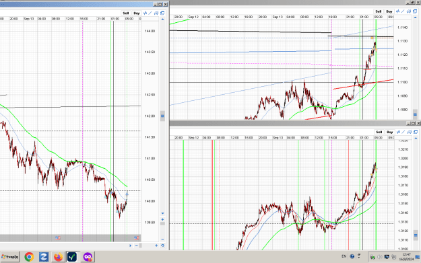The image size is (421, 263).
Task: Open indicators icon in top-right chart toolbar
Action: pyautogui.click(x=397, y=11)
